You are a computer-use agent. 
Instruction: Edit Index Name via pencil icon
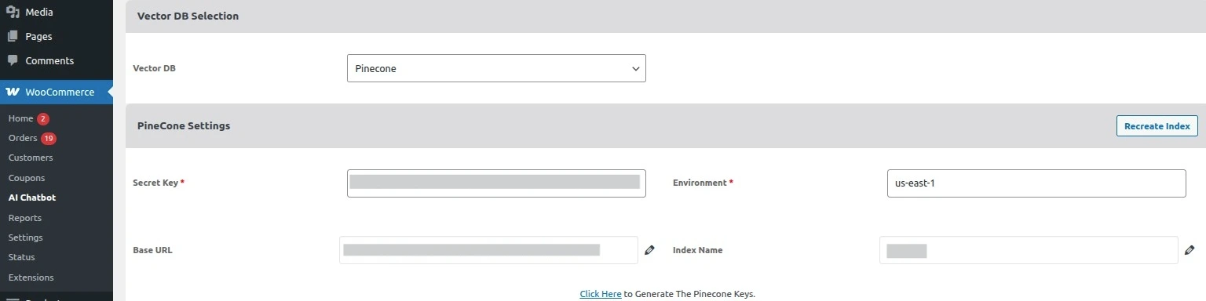pyautogui.click(x=1190, y=250)
